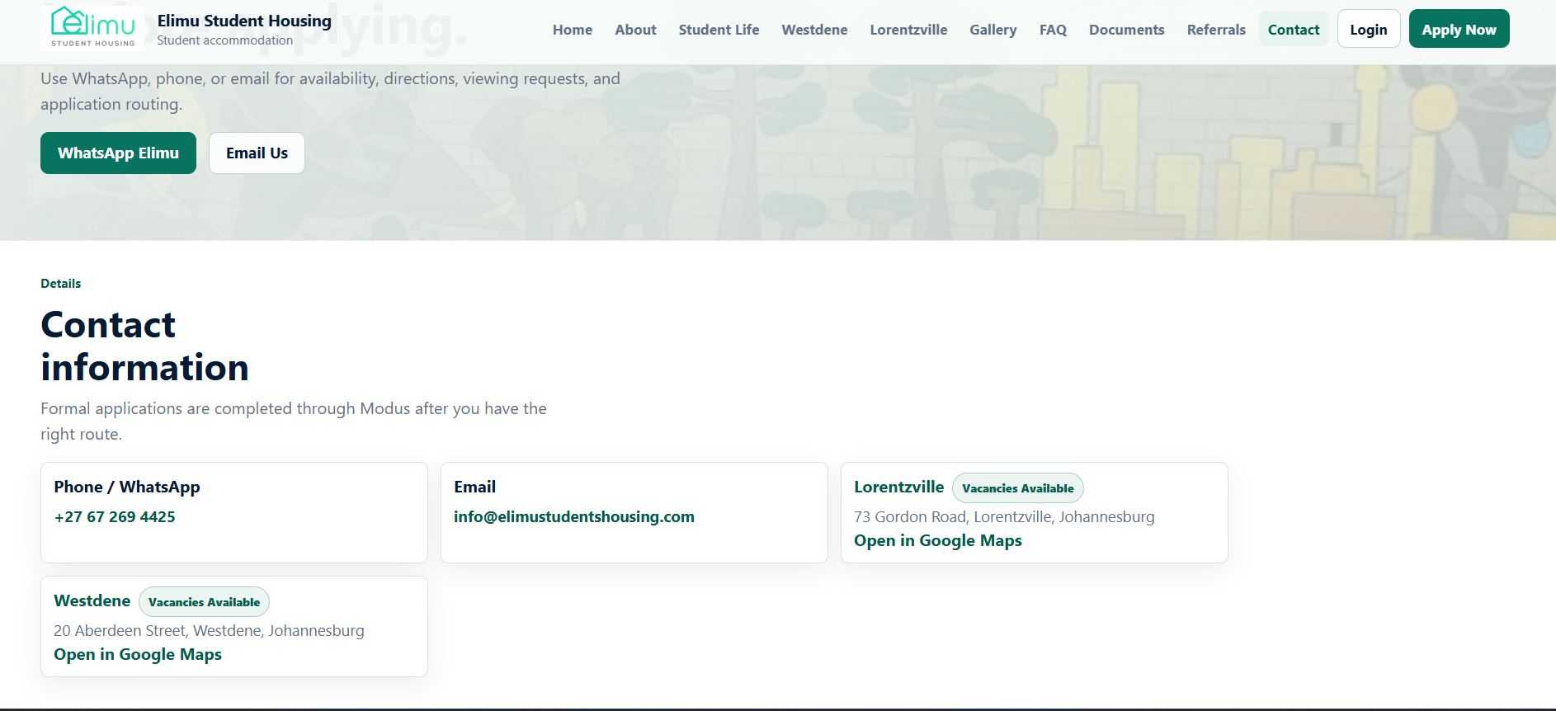Click the info@elimustudentshousing.com email link
This screenshot has width=1556, height=711.
tap(574, 517)
